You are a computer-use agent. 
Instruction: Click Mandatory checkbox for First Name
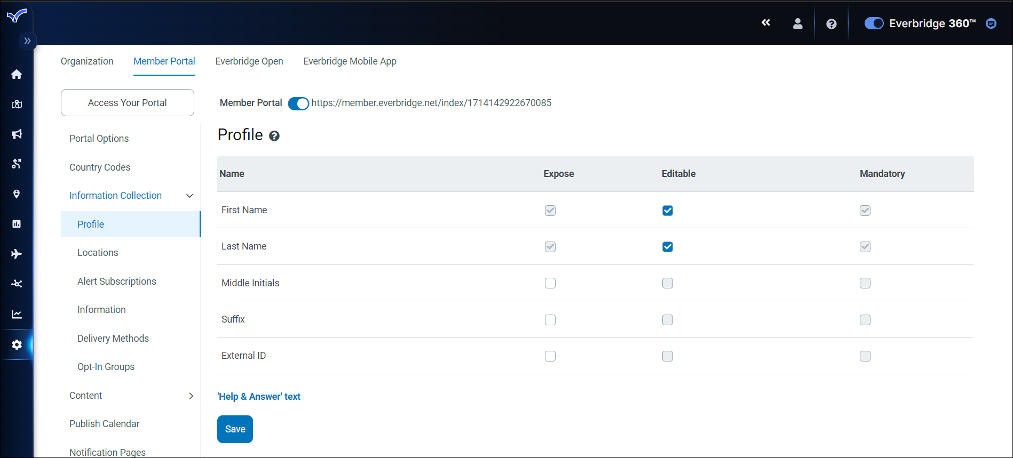coord(865,211)
